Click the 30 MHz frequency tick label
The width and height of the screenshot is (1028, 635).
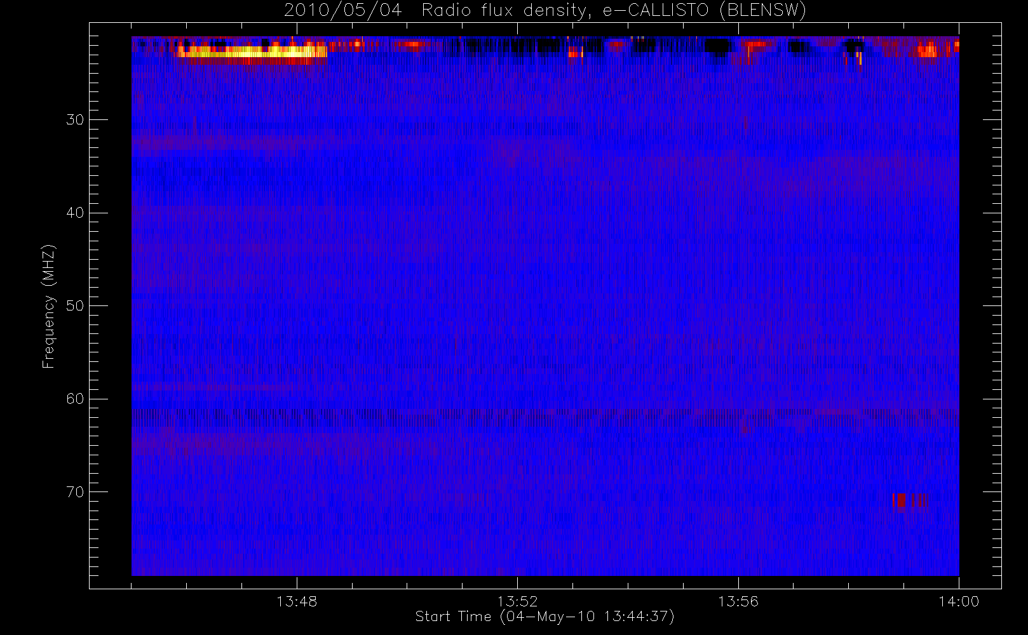[75, 119]
